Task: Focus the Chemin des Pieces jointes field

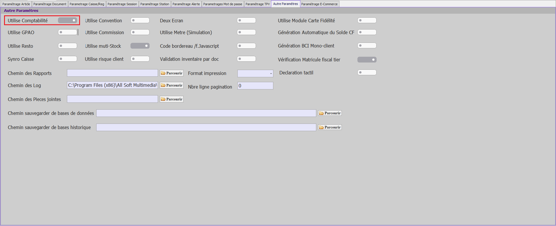Action: [112, 99]
